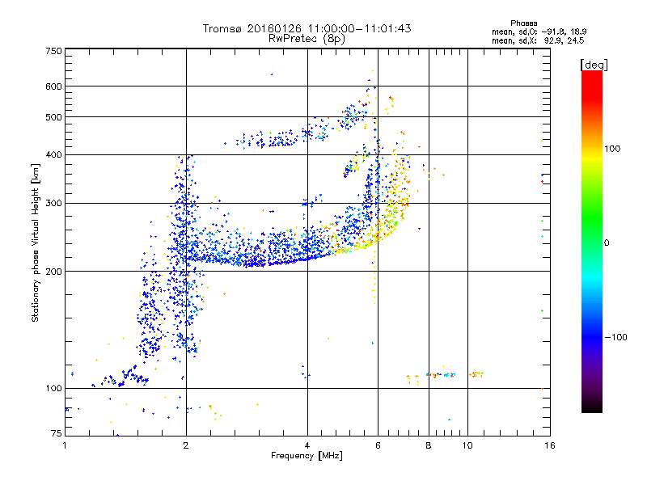Click the y-axis tick label '200'
647x485 pixels.
click(54, 272)
